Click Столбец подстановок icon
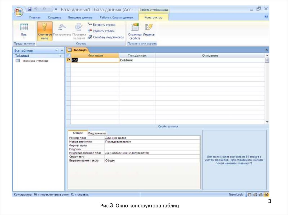Screen dimensions: 288x215 click(90, 37)
